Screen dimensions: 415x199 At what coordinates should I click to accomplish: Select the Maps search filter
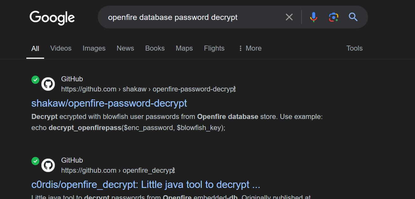(184, 48)
